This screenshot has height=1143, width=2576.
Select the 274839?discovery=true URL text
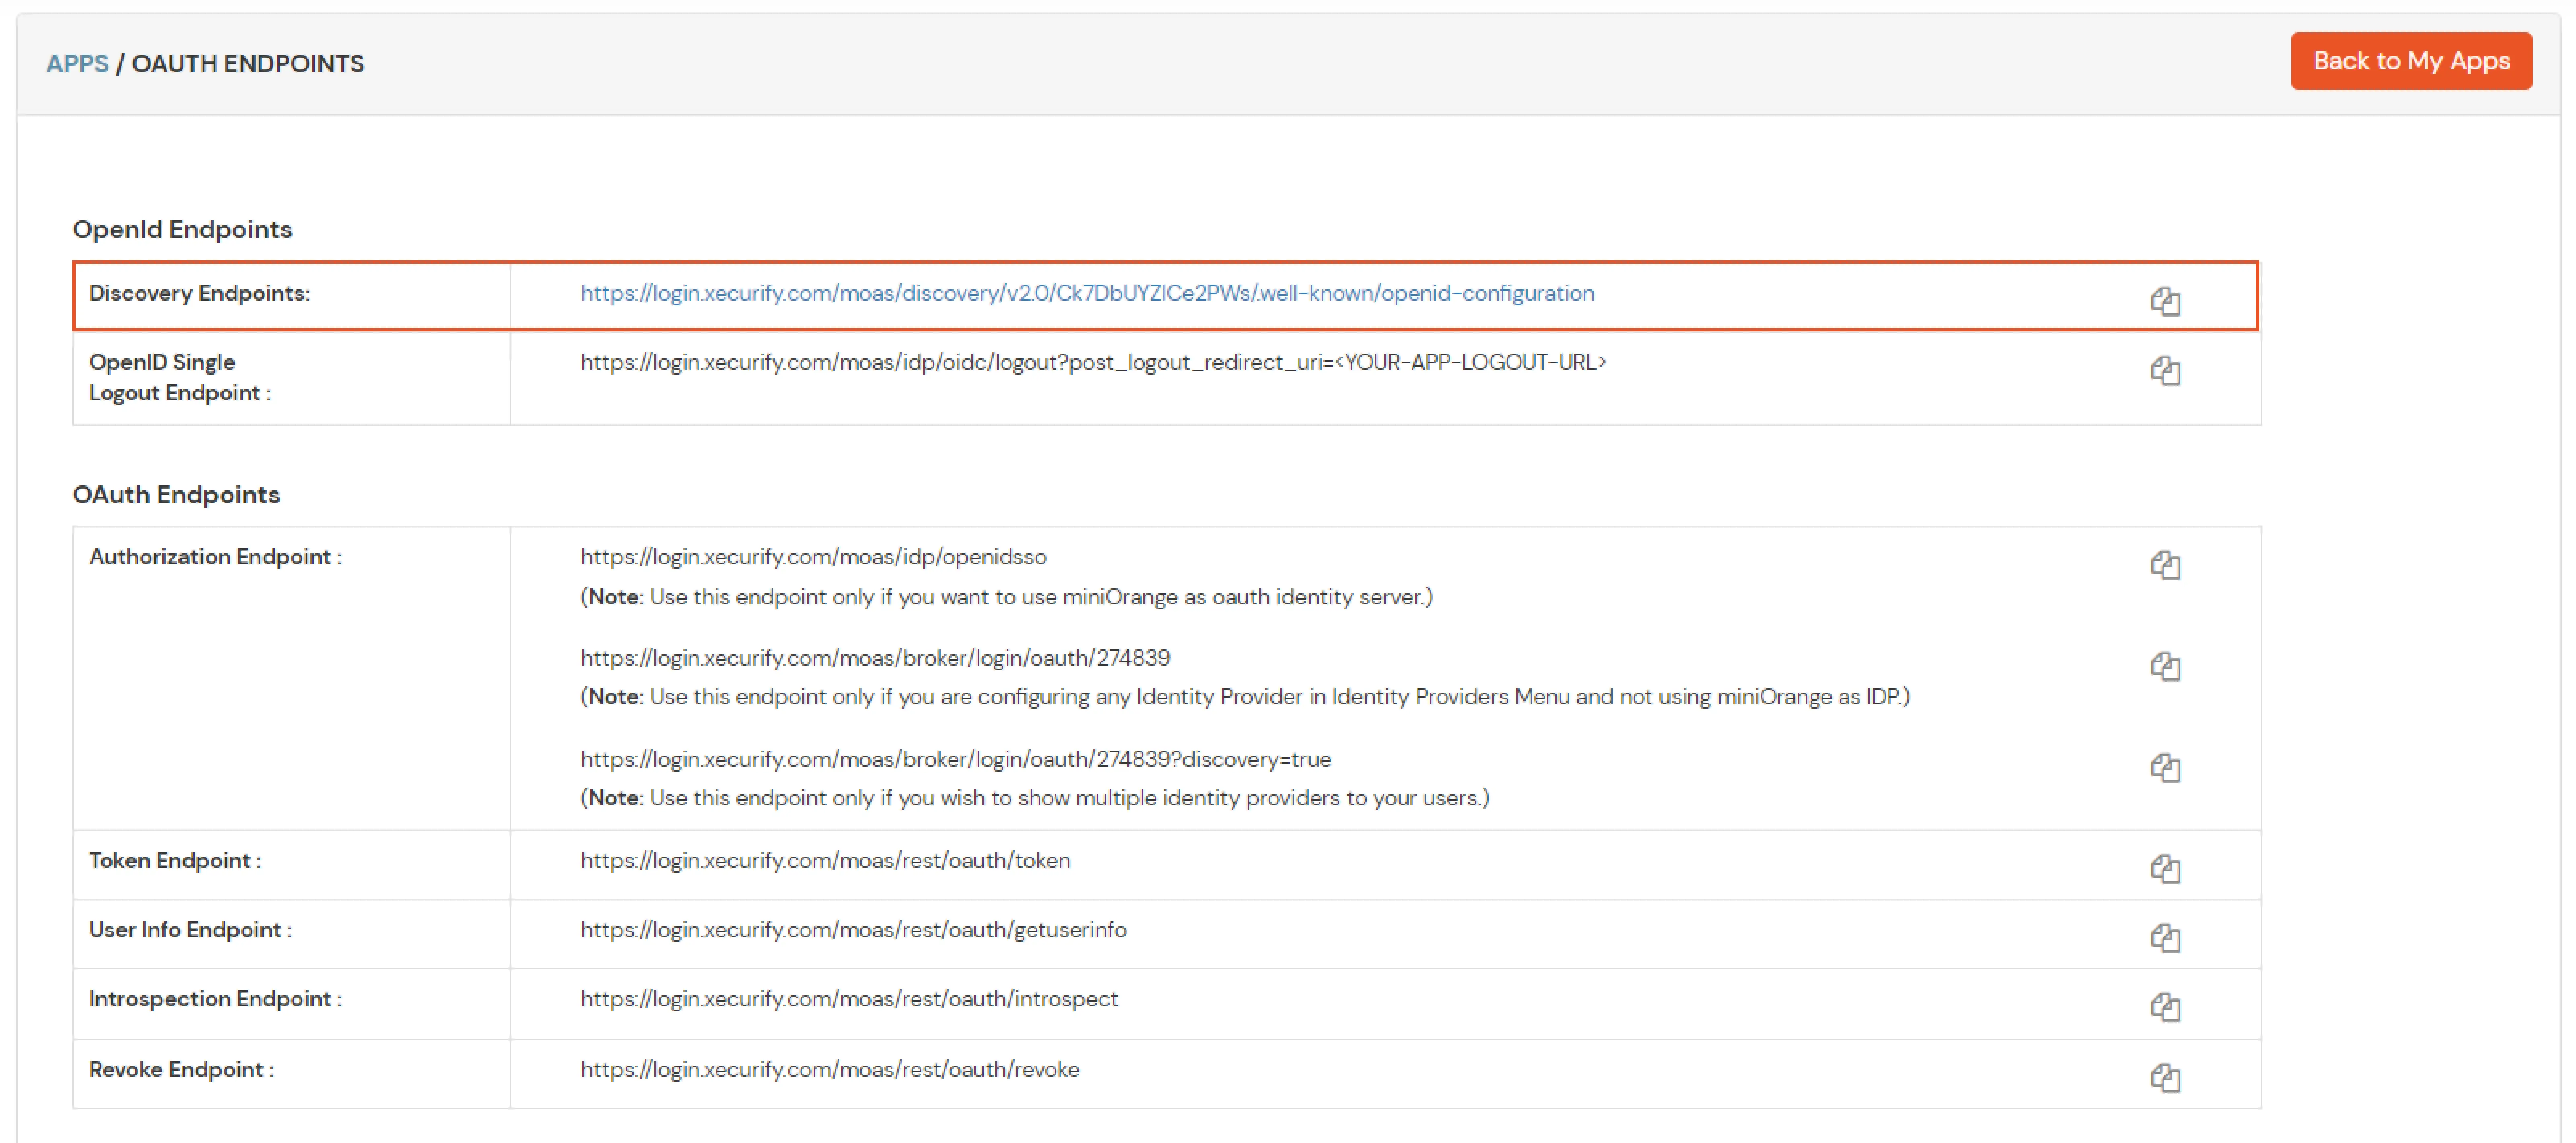[x=955, y=759]
